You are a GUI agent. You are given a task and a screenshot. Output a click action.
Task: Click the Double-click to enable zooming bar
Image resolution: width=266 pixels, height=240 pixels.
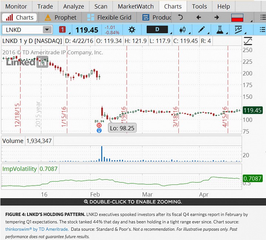133,202
